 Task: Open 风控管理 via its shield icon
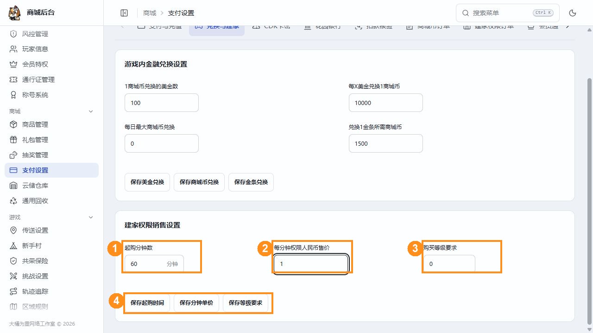(x=13, y=34)
